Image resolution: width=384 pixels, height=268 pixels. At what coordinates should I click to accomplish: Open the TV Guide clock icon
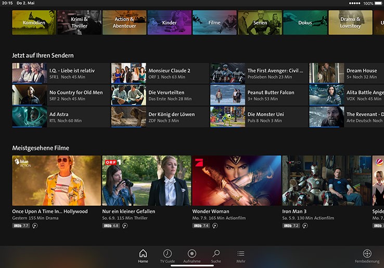click(x=168, y=253)
